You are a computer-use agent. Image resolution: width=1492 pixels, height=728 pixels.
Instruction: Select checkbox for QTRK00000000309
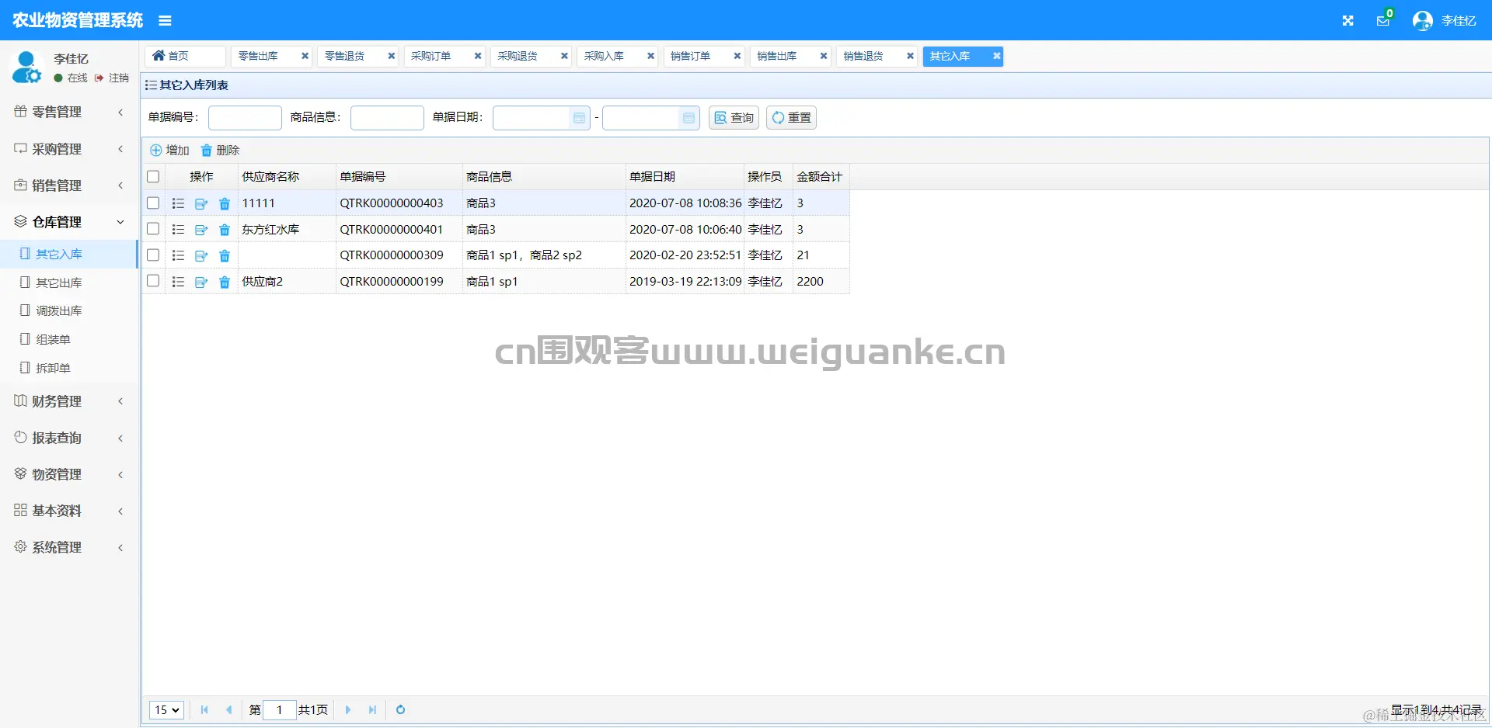pos(153,255)
